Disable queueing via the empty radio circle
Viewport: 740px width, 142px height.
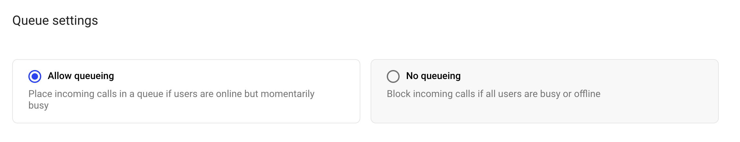tap(393, 76)
